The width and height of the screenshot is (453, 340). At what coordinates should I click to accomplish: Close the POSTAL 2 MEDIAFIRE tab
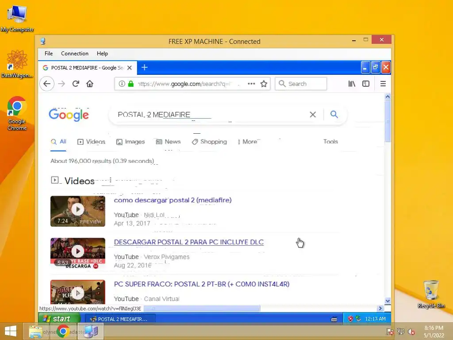click(x=130, y=68)
